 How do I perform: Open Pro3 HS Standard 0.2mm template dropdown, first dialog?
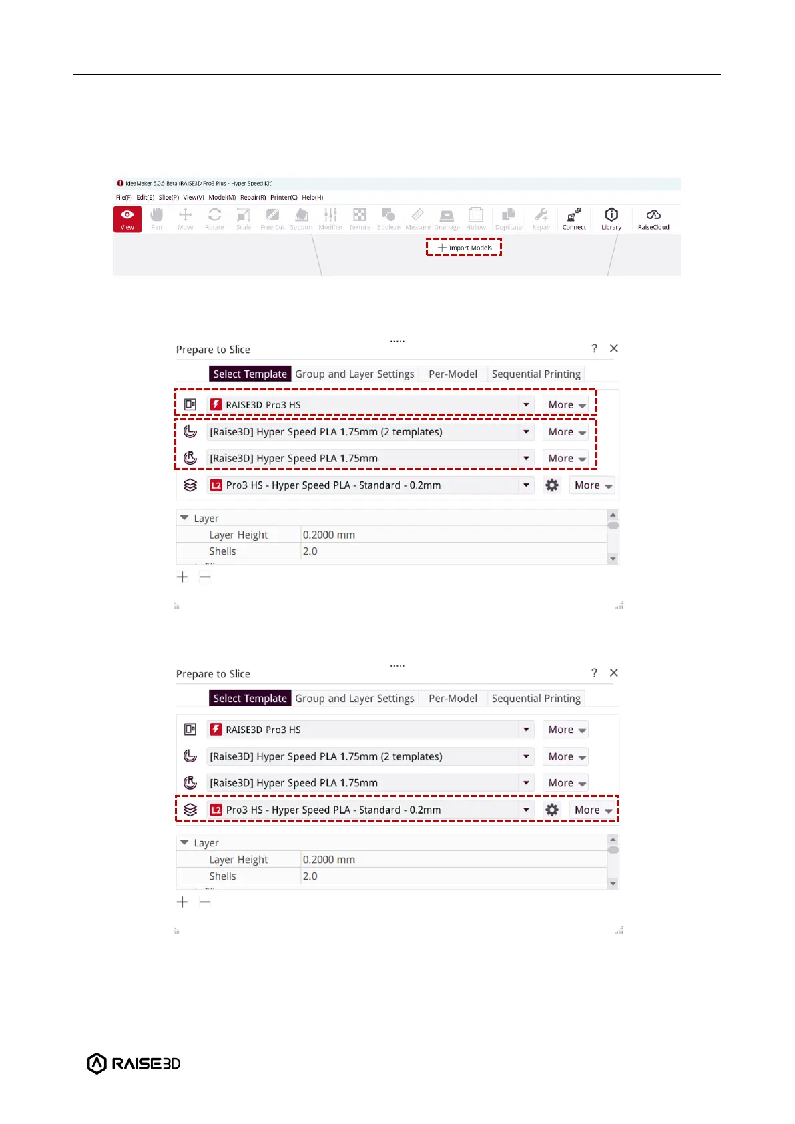tap(370, 485)
